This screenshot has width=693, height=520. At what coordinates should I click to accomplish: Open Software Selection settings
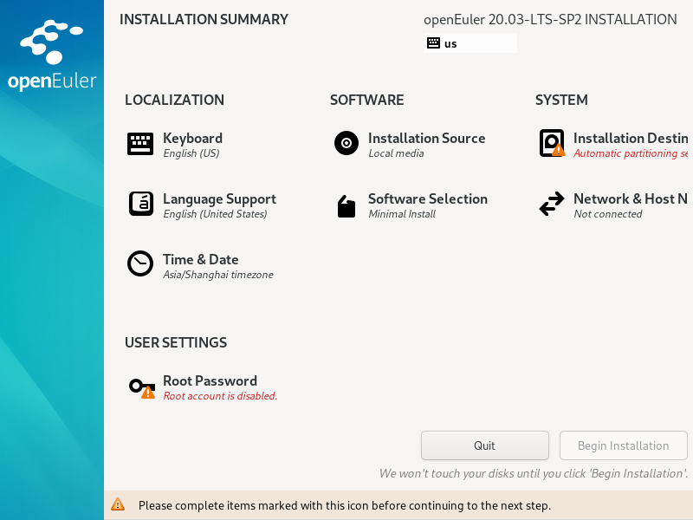[428, 199]
